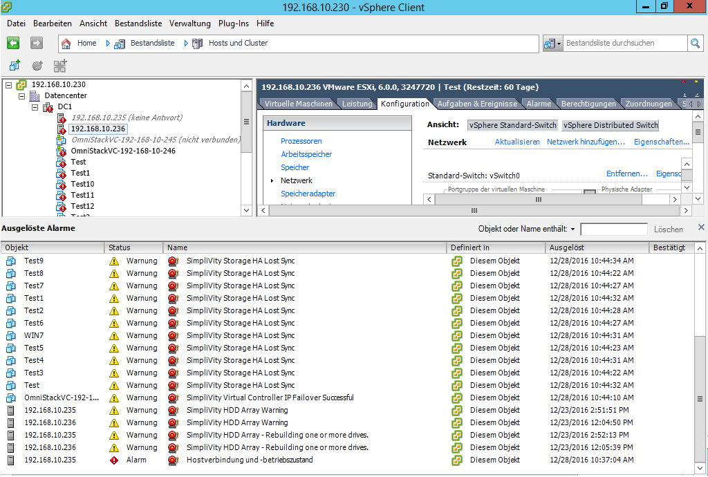This screenshot has height=477, width=708.
Task: Click the VM icon of OmniStackVC-192-1... alarm row
Action: 11,398
